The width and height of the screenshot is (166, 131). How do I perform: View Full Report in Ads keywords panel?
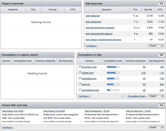tap(91, 46)
